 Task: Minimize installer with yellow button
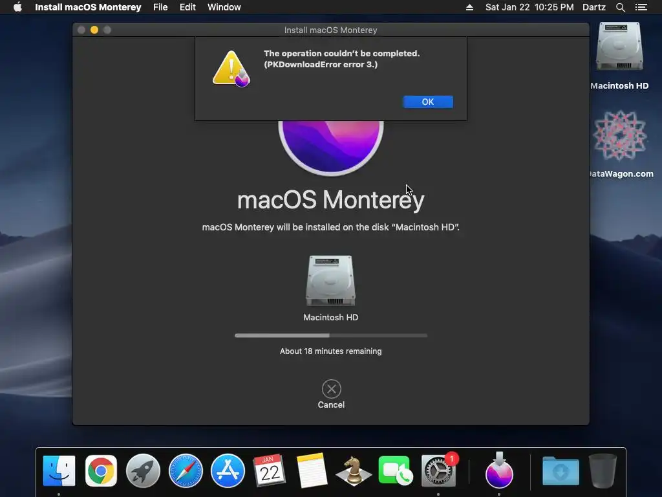94,30
